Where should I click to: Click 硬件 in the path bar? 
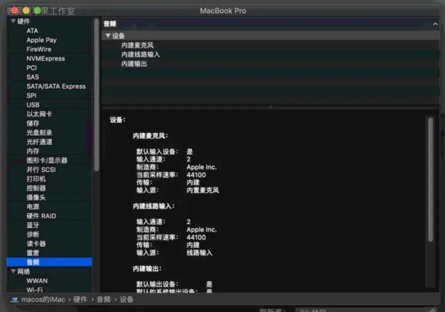pos(80,300)
